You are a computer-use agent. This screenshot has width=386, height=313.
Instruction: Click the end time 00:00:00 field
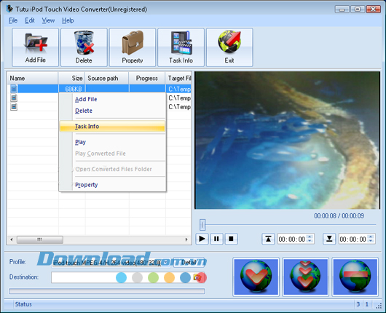point(353,239)
